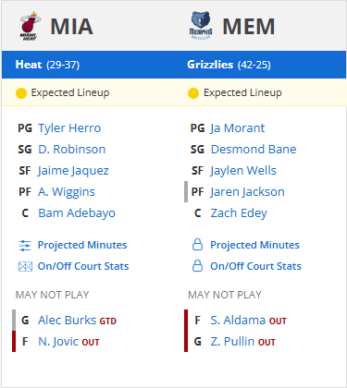Click the yellow Expected Lineup dot for Grizzlies
This screenshot has width=347, height=388.
pos(193,93)
